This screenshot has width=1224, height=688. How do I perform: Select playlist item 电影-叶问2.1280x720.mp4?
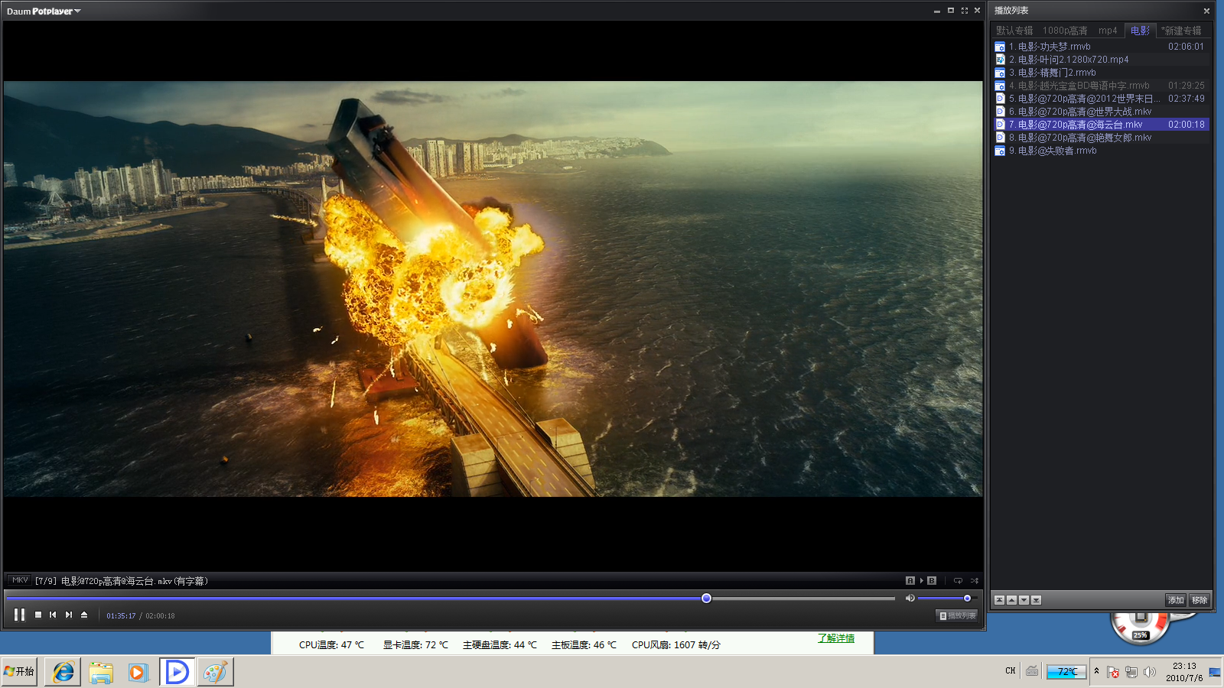[x=1102, y=60]
